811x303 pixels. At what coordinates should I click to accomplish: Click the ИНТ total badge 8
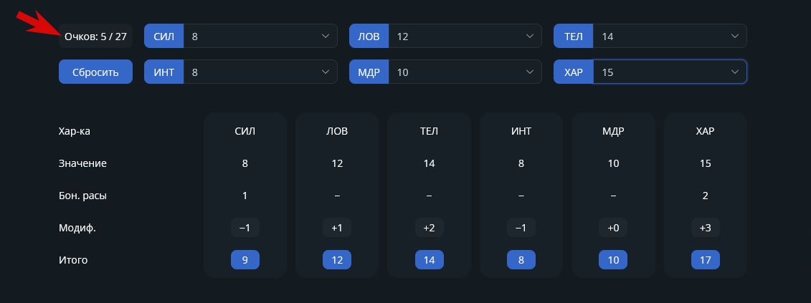coord(521,260)
